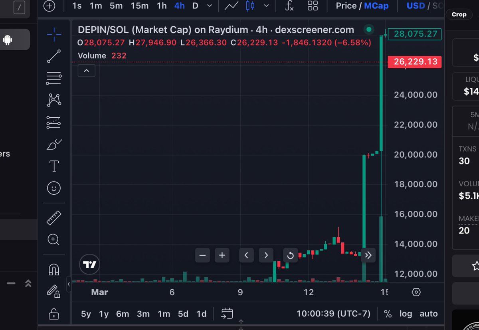Select the brush drawing tool
The image size is (479, 330).
click(54, 144)
